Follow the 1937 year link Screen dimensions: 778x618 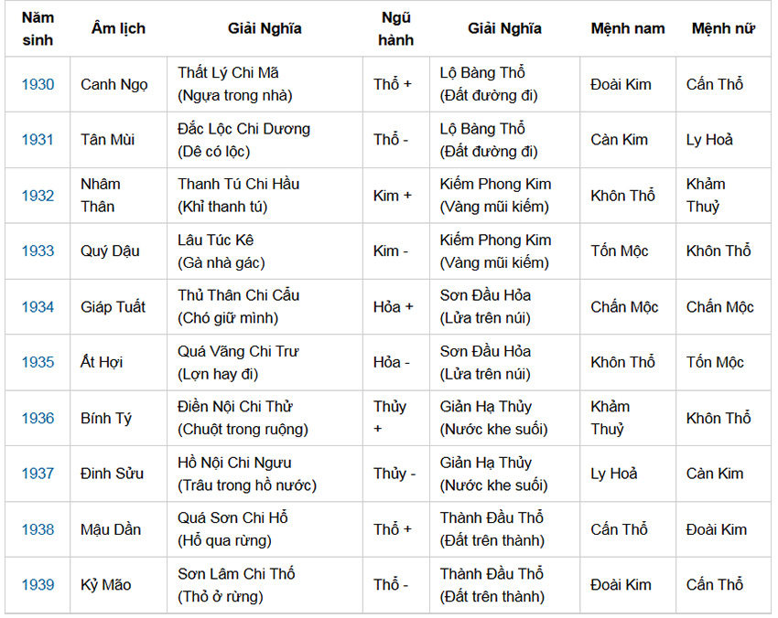tap(38, 474)
